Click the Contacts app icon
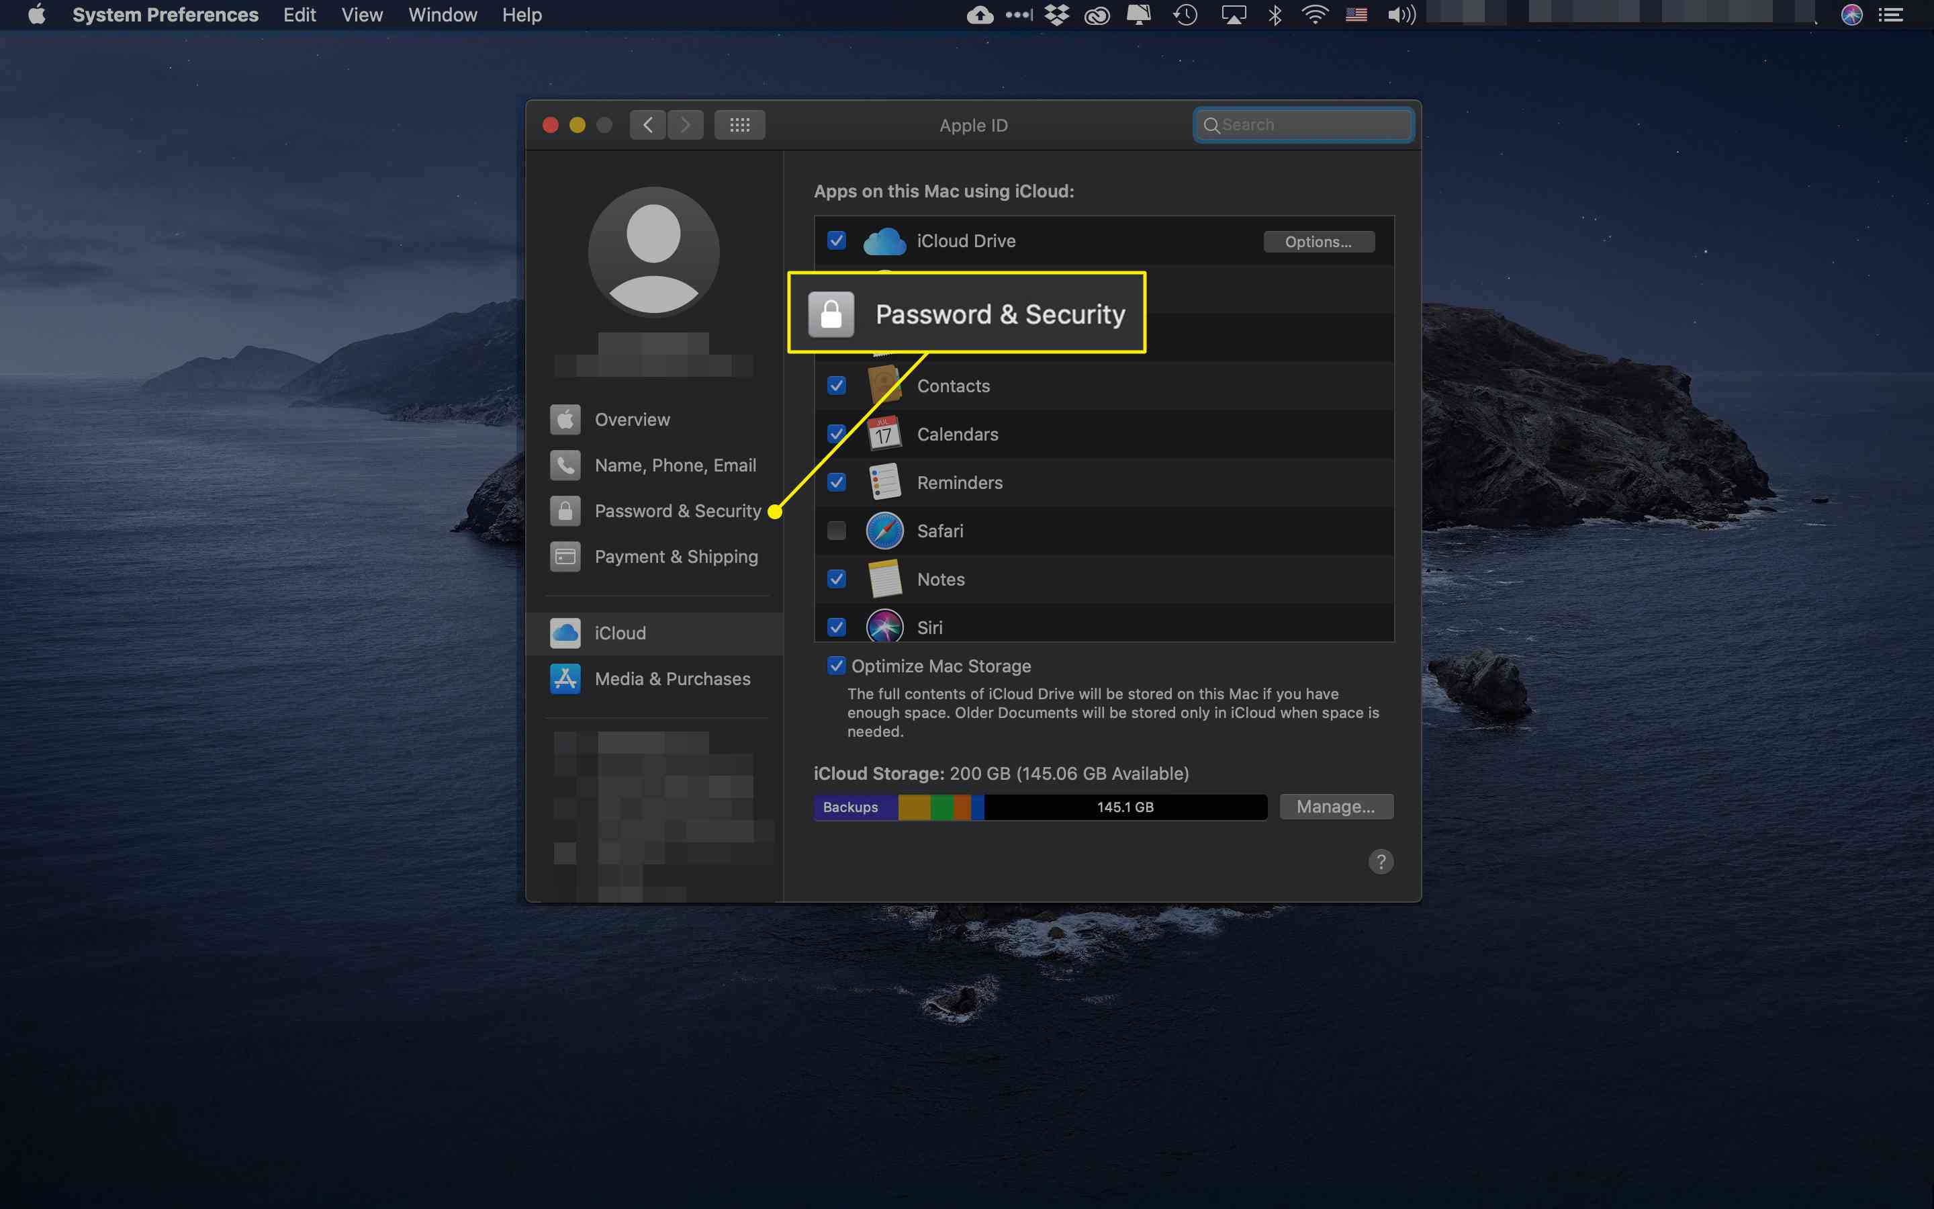This screenshot has height=1209, width=1934. [884, 386]
